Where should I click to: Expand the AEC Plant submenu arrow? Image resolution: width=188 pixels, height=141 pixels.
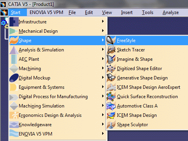click(103, 59)
